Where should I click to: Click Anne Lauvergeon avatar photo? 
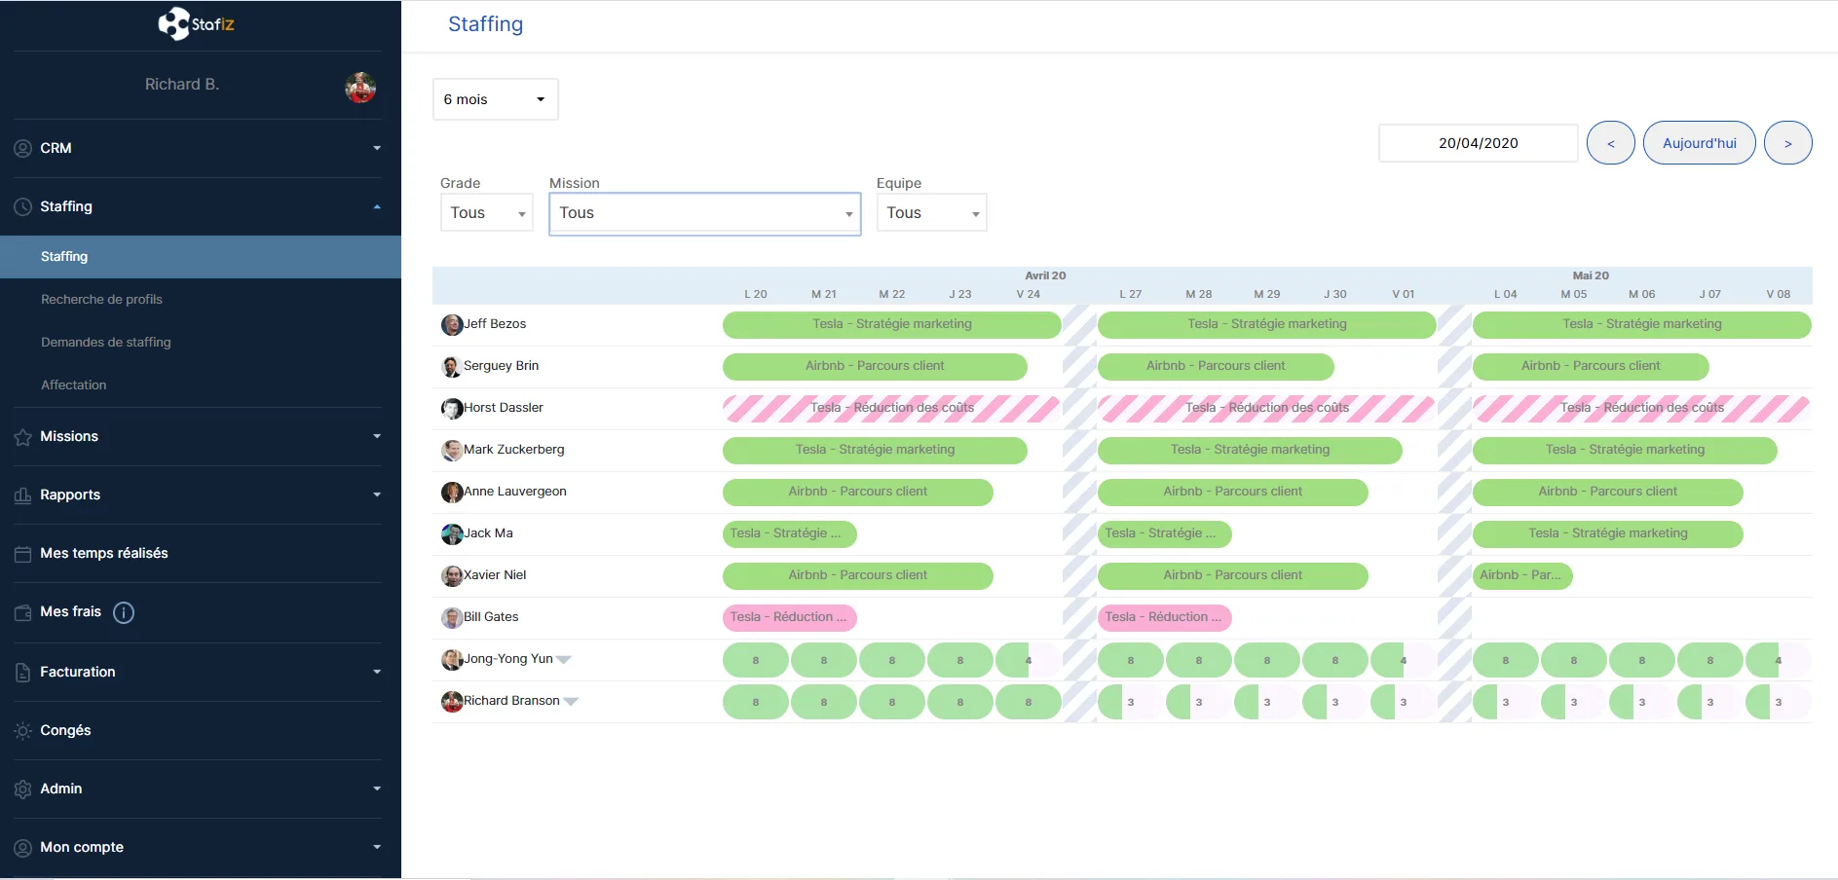coord(452,493)
